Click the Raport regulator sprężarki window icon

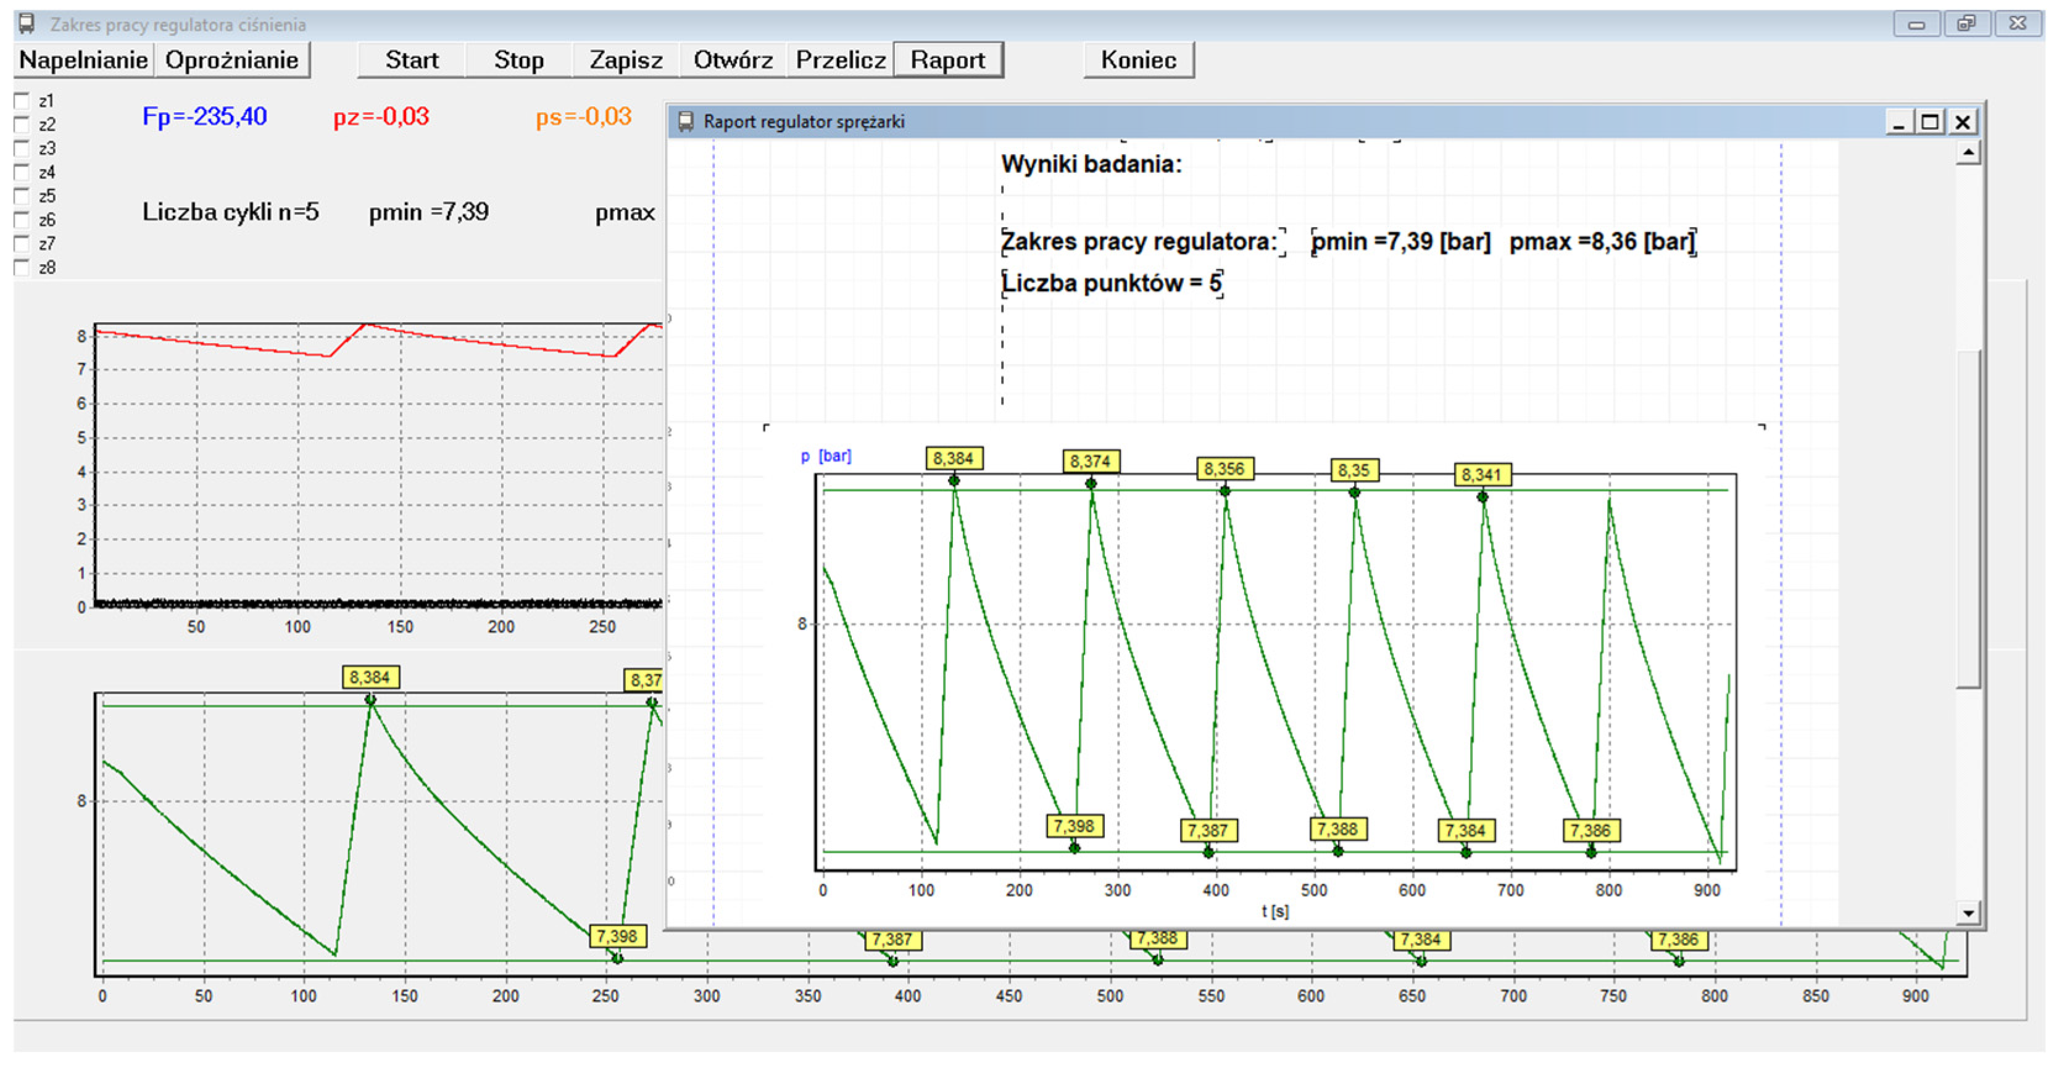(x=686, y=122)
